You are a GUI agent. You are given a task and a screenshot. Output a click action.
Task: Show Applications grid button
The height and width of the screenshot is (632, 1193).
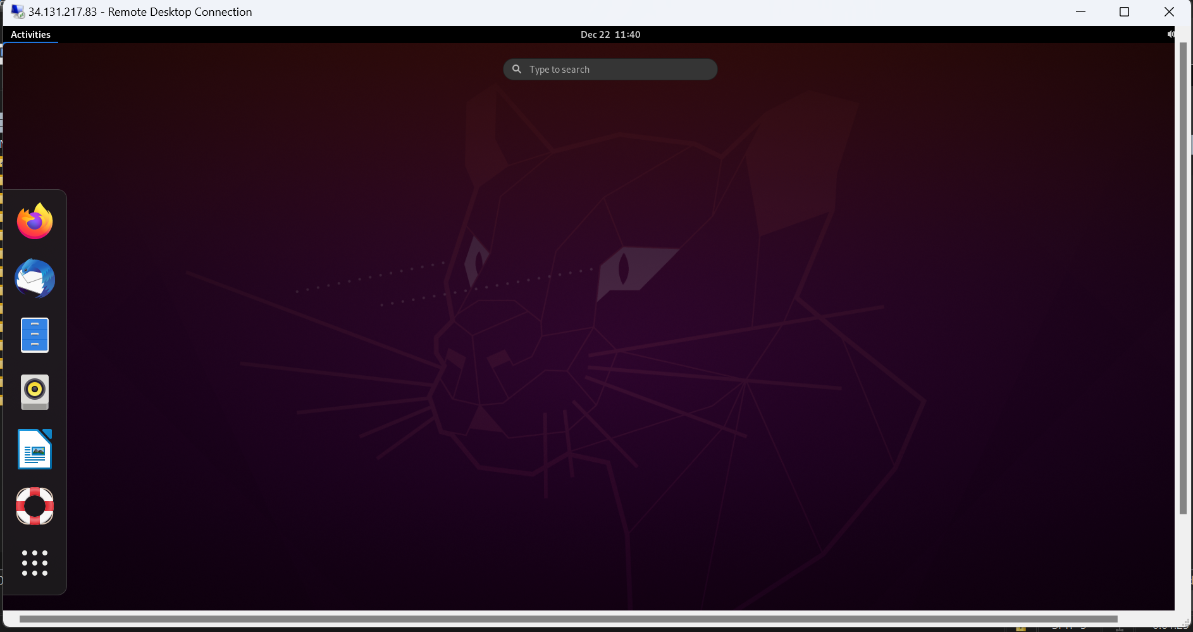click(x=35, y=562)
